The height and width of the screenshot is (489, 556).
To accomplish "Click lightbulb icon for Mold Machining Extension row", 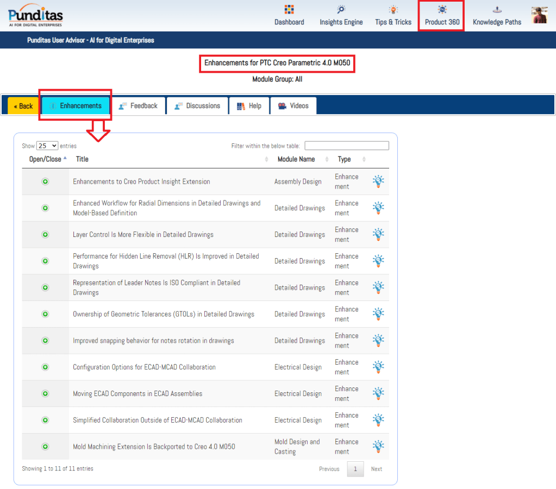I will 378,447.
